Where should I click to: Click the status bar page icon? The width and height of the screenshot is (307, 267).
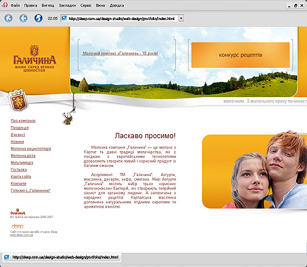click(x=7, y=257)
